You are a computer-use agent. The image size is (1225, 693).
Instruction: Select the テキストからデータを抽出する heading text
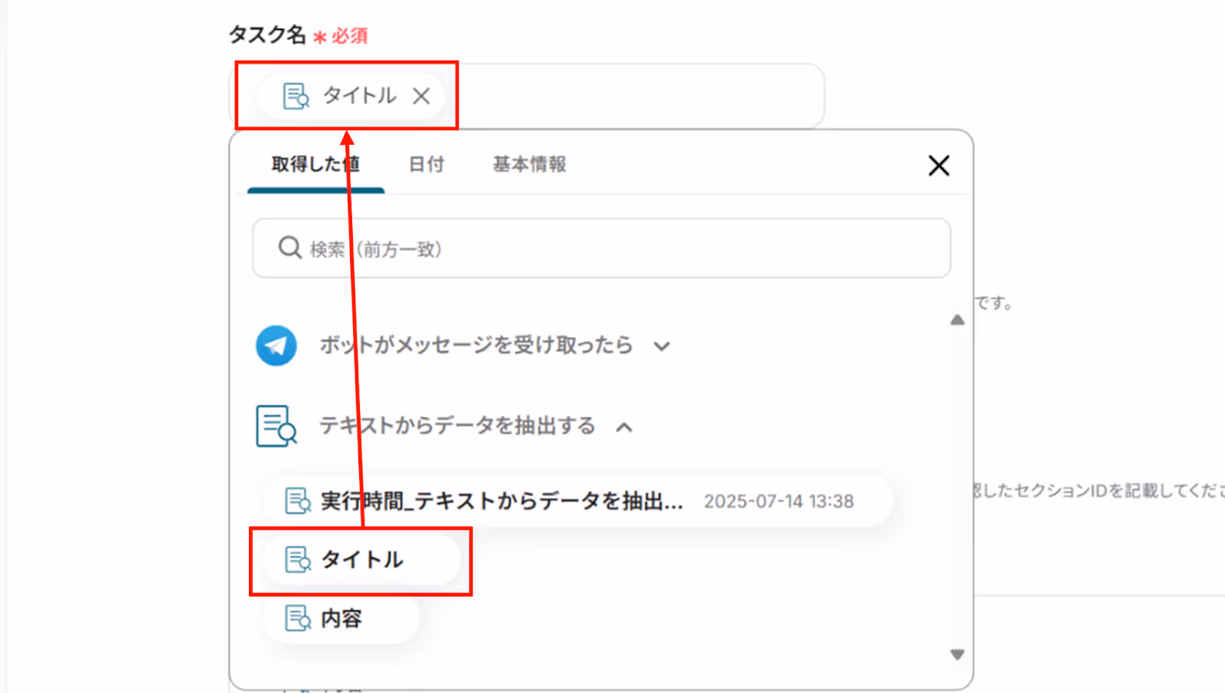tap(457, 426)
